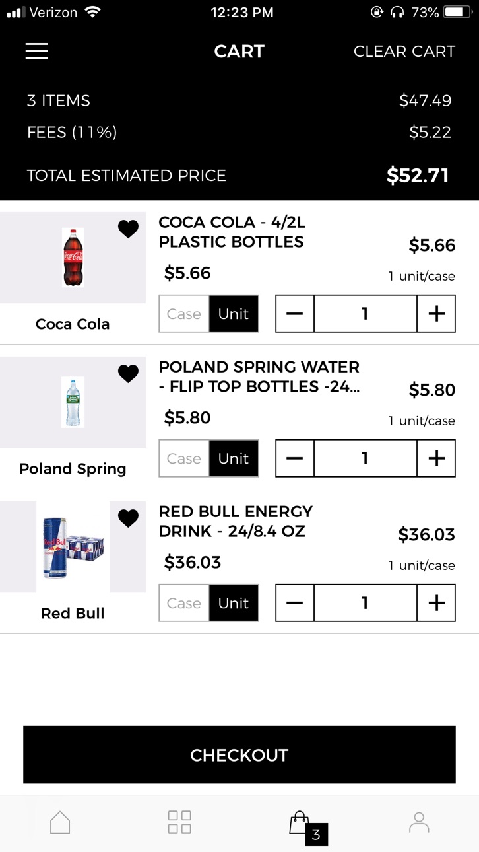The image size is (479, 852).
Task: Toggle the Red Bull favorite heart
Action: pyautogui.click(x=128, y=518)
